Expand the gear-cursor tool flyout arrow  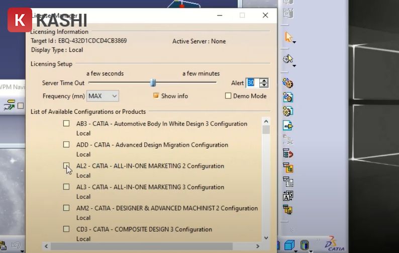click(x=294, y=66)
